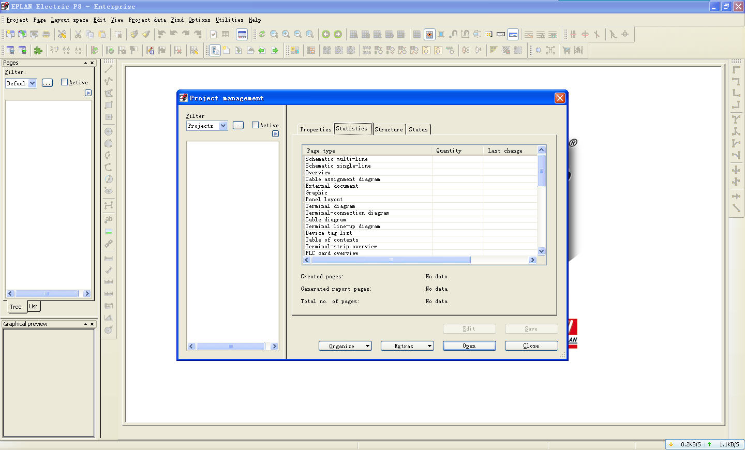Image resolution: width=745 pixels, height=450 pixels.
Task: Click the print icon in the toolbar
Action: pos(47,34)
